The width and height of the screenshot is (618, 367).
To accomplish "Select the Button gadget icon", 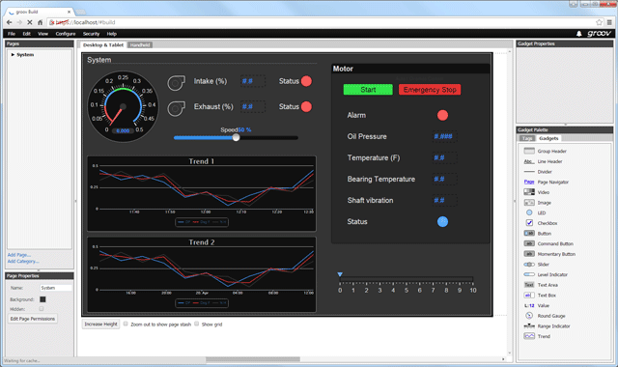I will coord(529,234).
